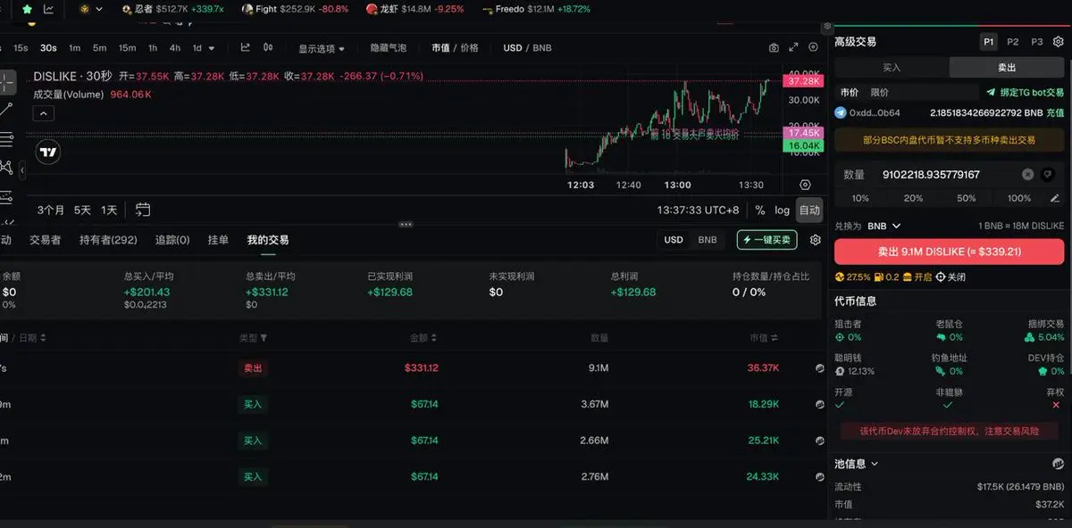This screenshot has width=1072, height=528.
Task: Open the Freedo token ticker
Action: point(536,9)
